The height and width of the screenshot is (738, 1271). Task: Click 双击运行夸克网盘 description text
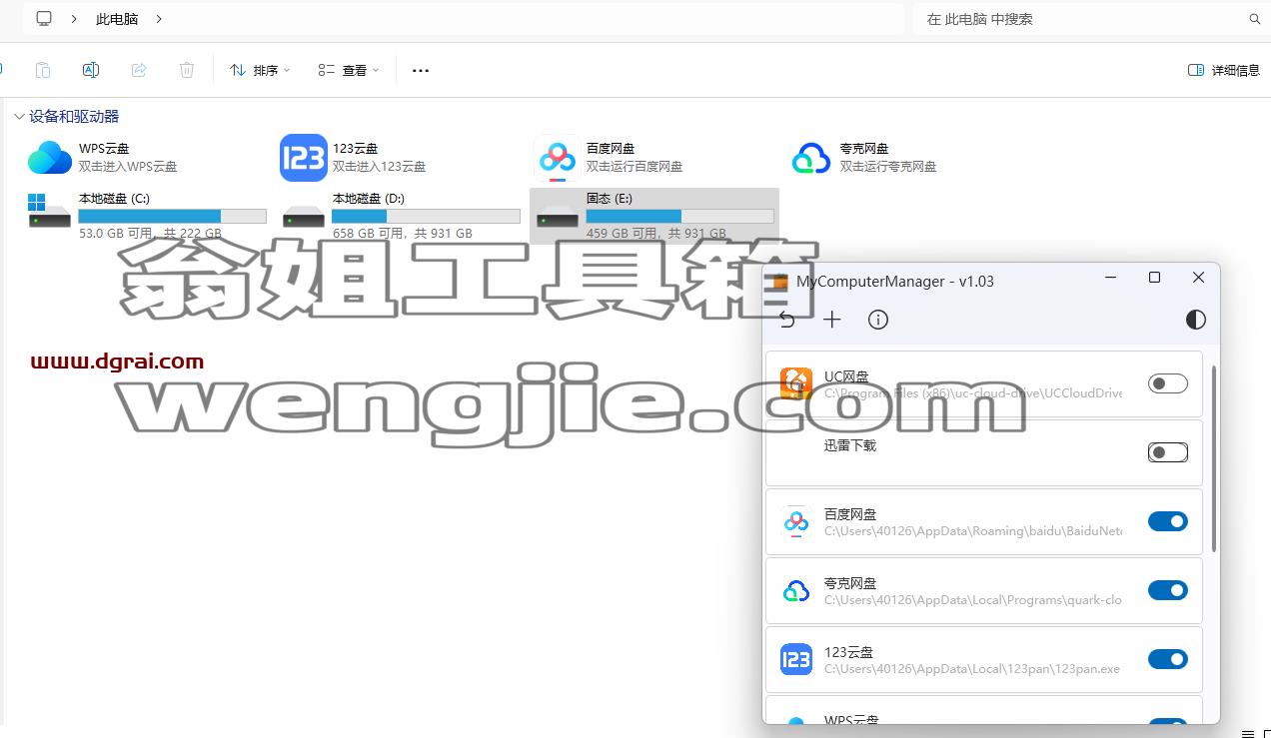(x=888, y=167)
